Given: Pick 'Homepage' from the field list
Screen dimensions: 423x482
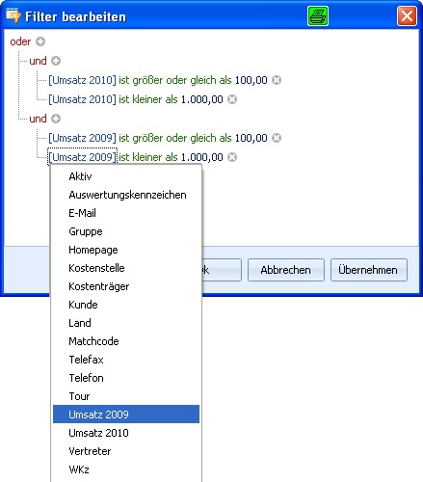Looking at the screenshot, I should tap(126, 250).
